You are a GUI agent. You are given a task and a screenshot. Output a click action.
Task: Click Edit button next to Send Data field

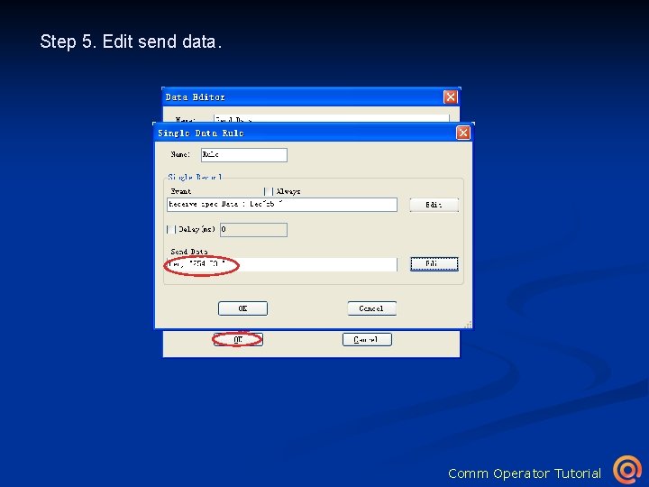[x=434, y=263]
